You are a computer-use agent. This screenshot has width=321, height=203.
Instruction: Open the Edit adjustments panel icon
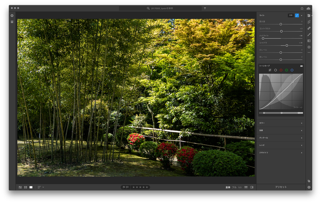309,16
